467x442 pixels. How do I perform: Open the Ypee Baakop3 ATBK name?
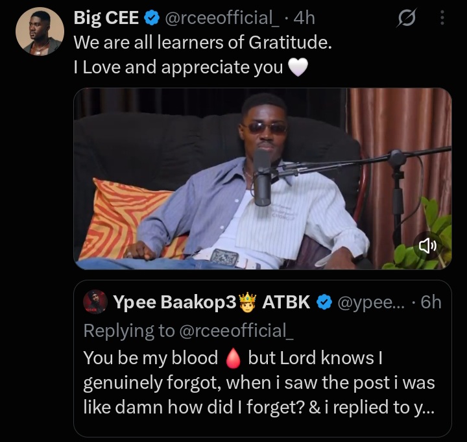pyautogui.click(x=211, y=302)
